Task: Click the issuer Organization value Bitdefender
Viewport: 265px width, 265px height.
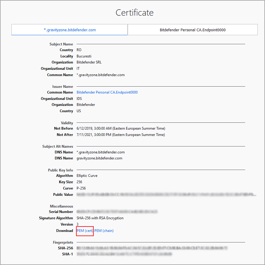Action: (86, 105)
